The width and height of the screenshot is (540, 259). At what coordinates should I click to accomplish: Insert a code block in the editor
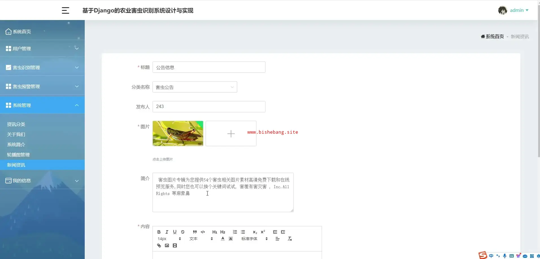click(x=203, y=232)
